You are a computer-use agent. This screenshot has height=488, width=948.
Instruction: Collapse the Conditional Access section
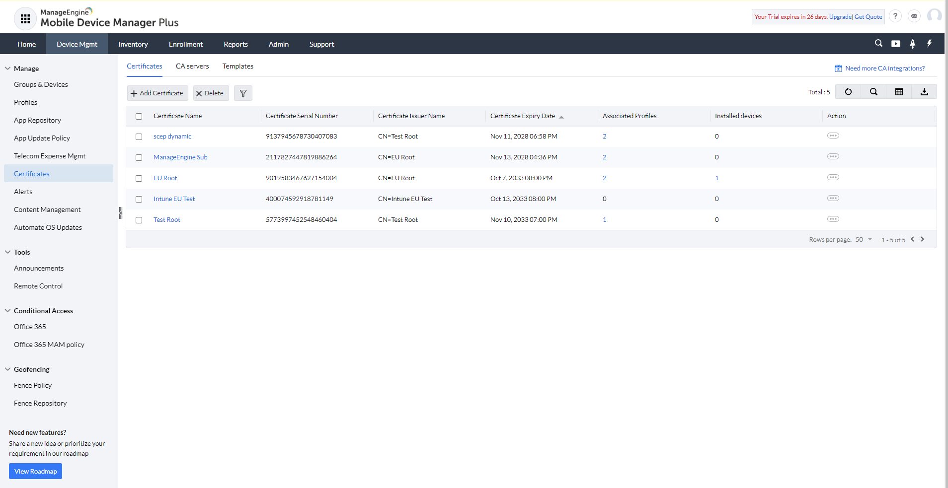(x=7, y=311)
